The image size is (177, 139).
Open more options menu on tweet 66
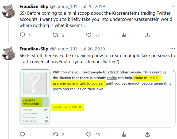(173, 49)
